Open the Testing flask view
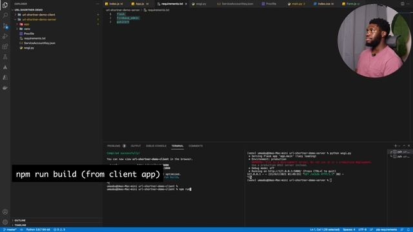 click(x=5, y=57)
